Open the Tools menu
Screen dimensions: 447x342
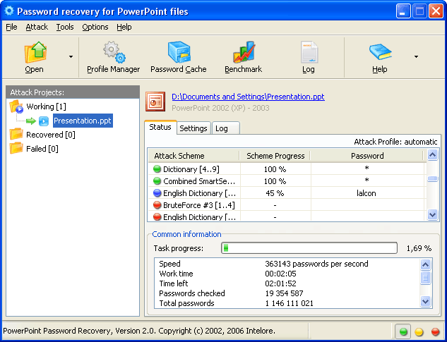point(65,27)
